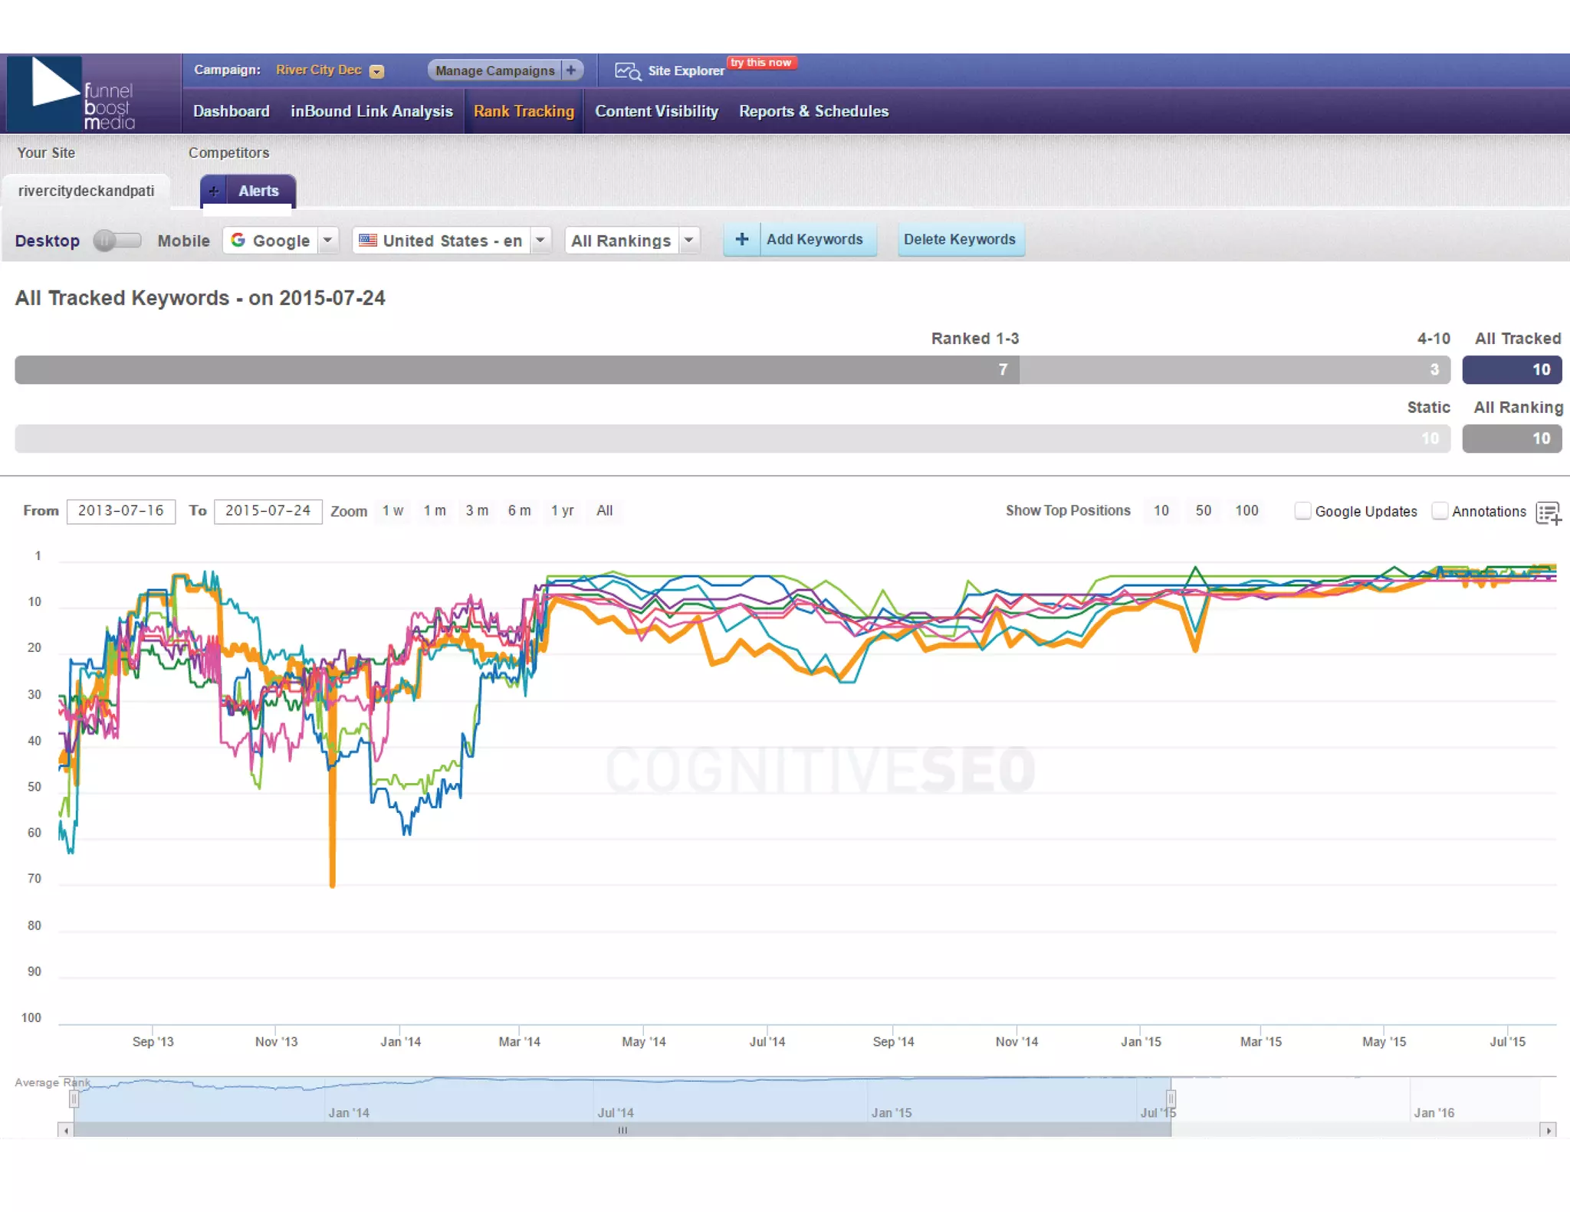The width and height of the screenshot is (1570, 1212).
Task: Open the Content Visibility menu item
Action: tap(656, 111)
